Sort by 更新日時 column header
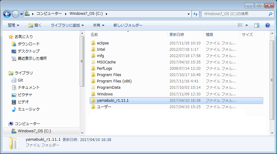The width and height of the screenshot is (277, 154). (x=177, y=34)
